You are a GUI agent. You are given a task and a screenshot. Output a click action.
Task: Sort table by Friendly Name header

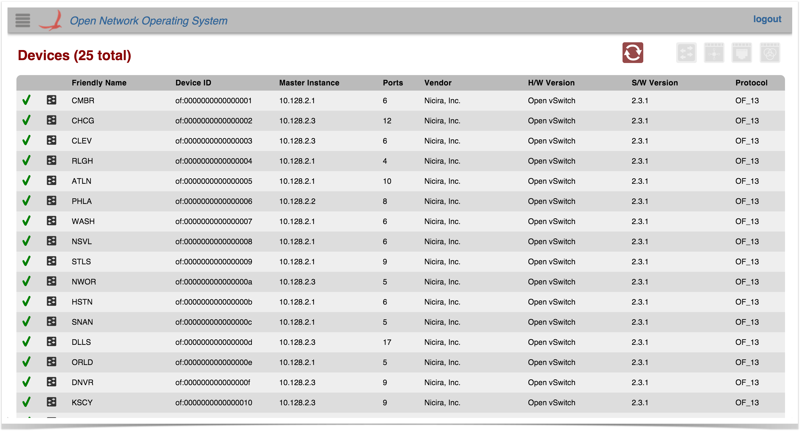pos(99,83)
